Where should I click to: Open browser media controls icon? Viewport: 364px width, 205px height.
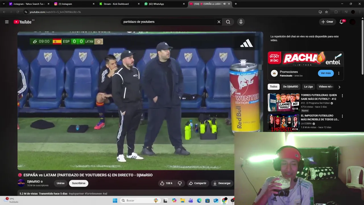[x=346, y=12]
